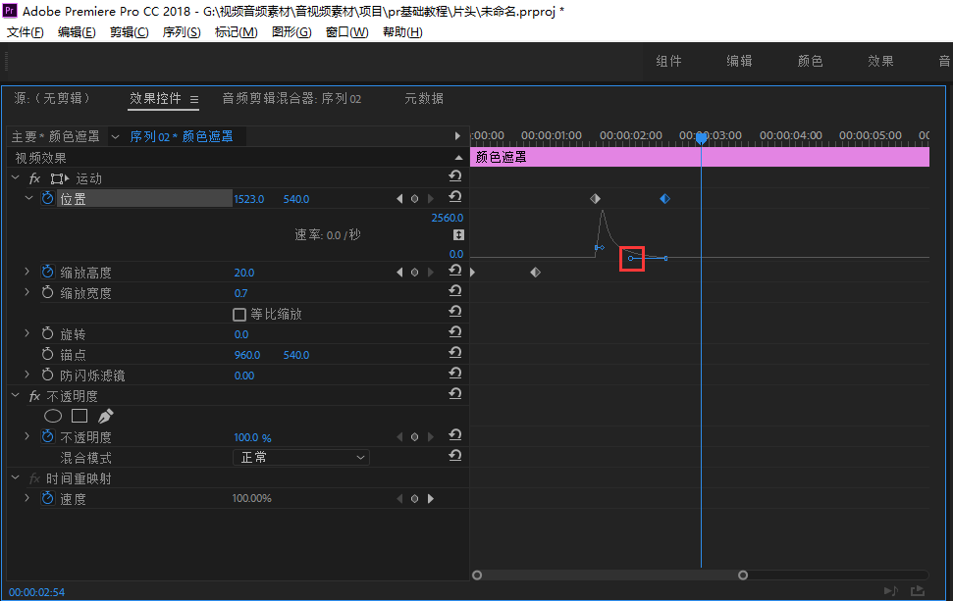Toggle stopwatch animation for 防闪烁滤镜
This screenshot has height=601, width=953.
point(47,375)
